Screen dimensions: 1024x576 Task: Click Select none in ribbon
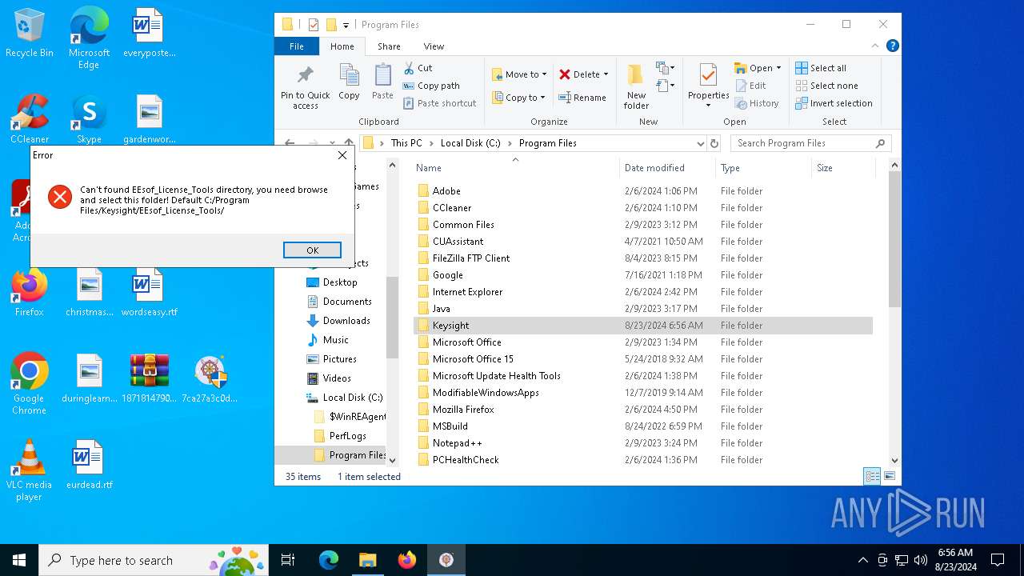pyautogui.click(x=826, y=86)
